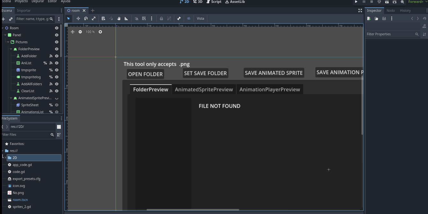Open snapping options three-dot menu in toolbar

152,18
